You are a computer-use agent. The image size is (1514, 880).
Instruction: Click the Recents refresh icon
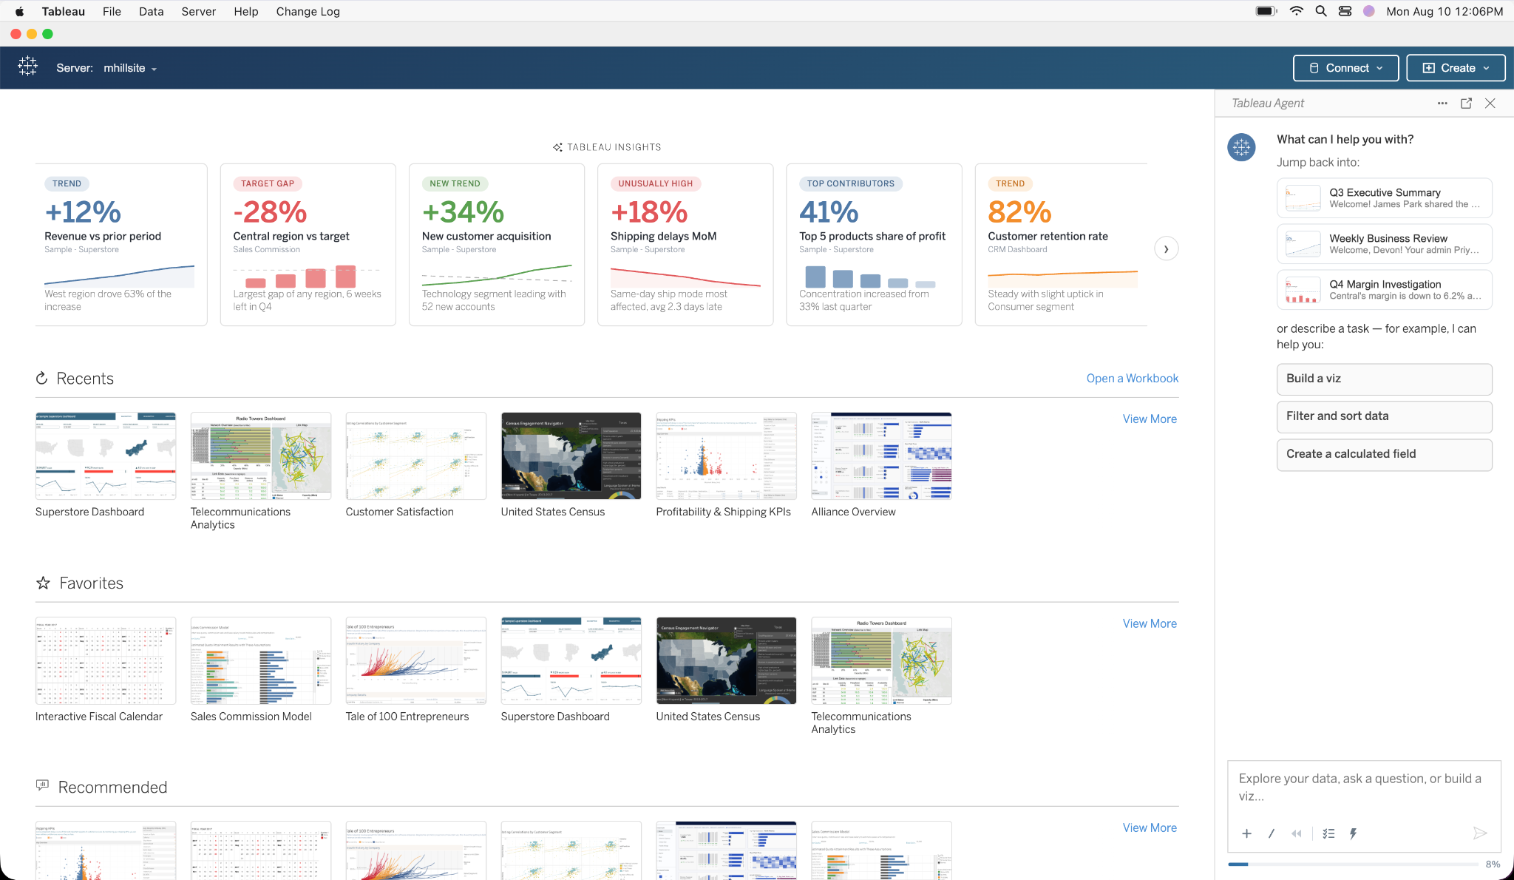tap(42, 378)
